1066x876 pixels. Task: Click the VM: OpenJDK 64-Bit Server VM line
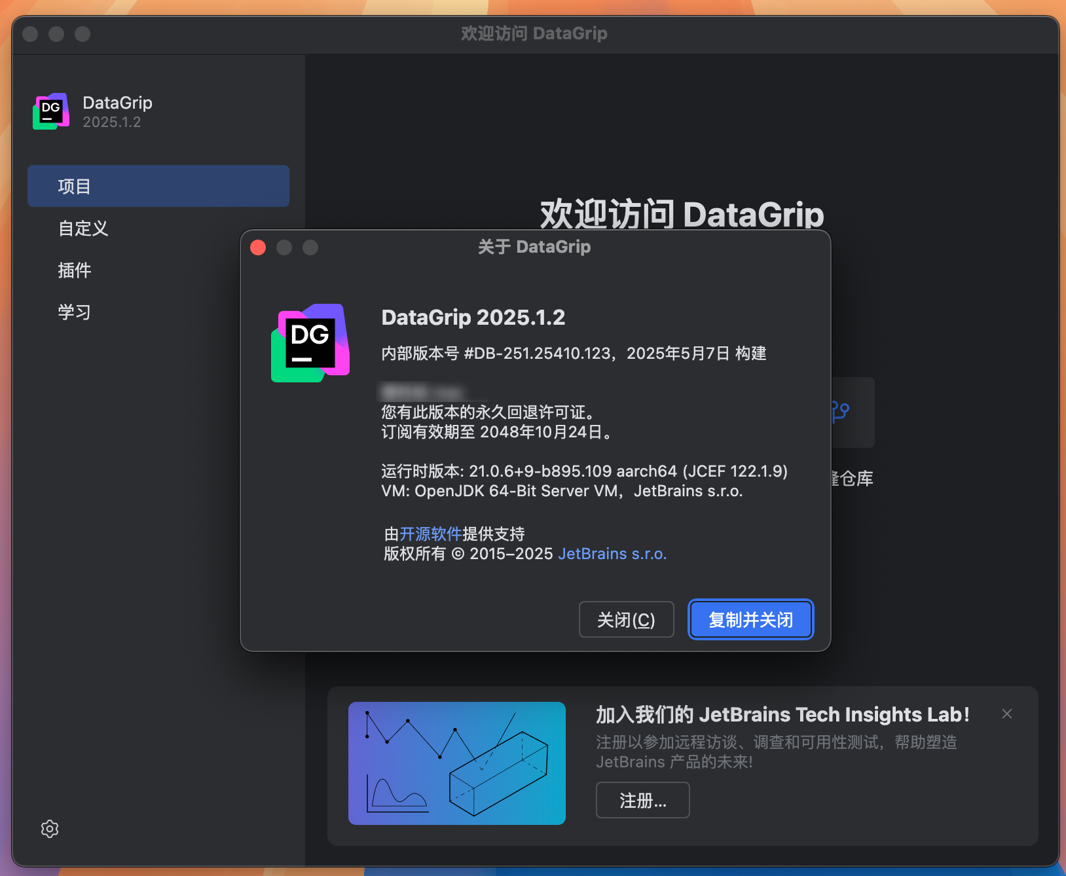coord(562,491)
